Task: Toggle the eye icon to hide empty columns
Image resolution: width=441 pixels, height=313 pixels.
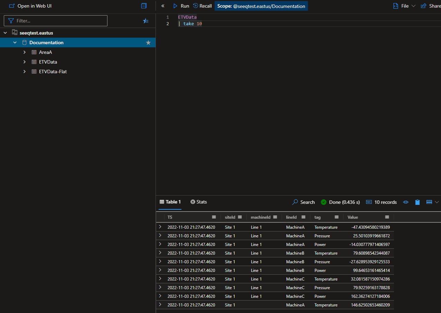Action: (x=405, y=202)
